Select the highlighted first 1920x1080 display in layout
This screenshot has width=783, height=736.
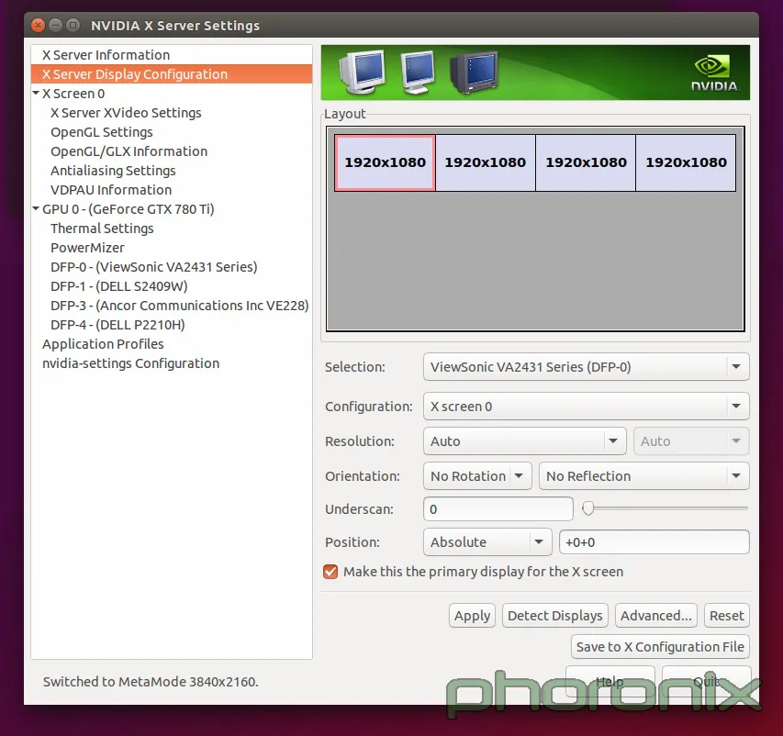385,162
